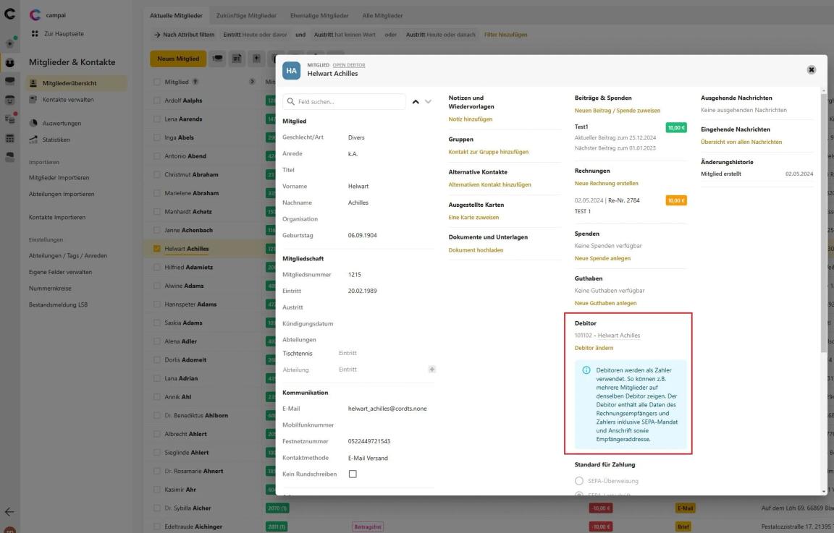This screenshot has height=533, width=834.
Task: Close the Helwart Achilles member dialog
Action: pos(811,69)
